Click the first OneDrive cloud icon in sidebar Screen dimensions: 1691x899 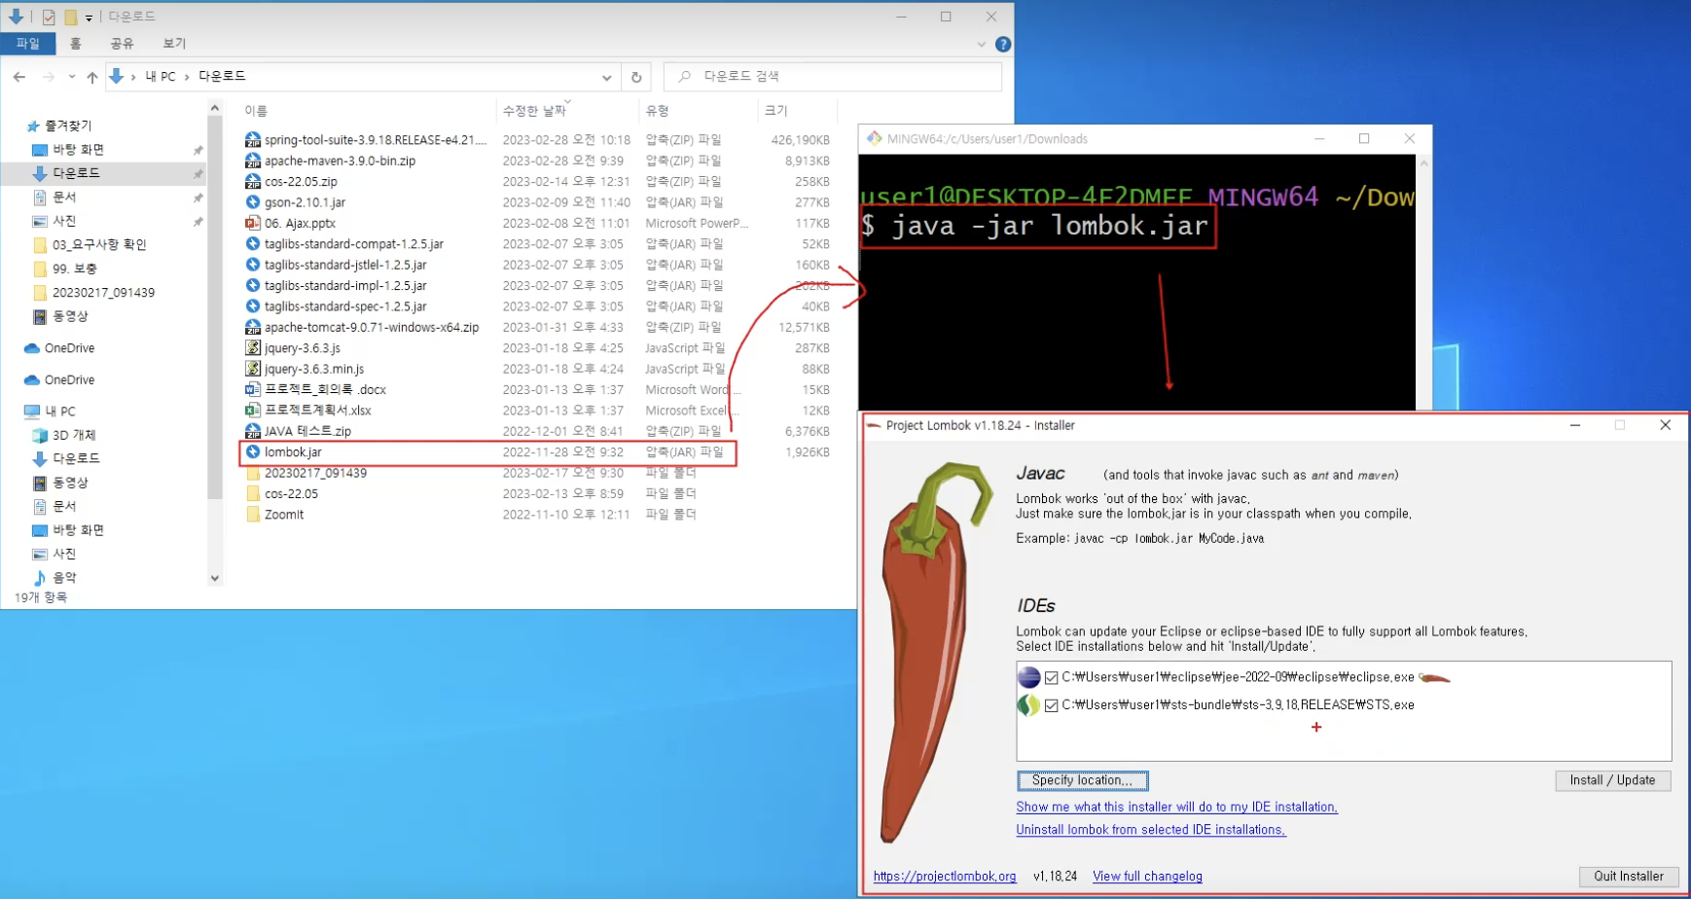tap(32, 348)
